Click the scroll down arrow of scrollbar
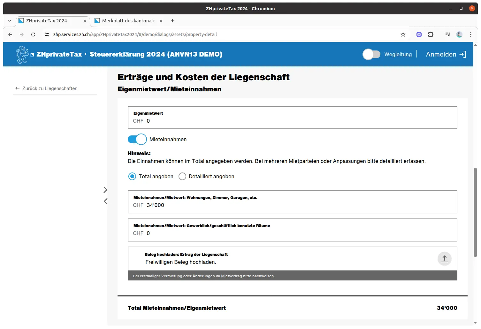The image size is (481, 329). coord(475,323)
